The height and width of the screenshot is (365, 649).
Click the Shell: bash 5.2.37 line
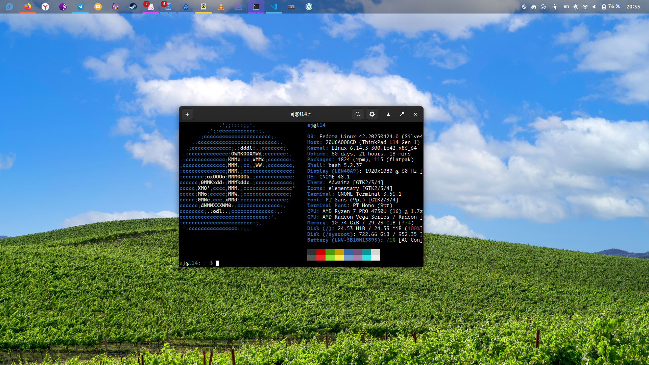click(x=334, y=165)
